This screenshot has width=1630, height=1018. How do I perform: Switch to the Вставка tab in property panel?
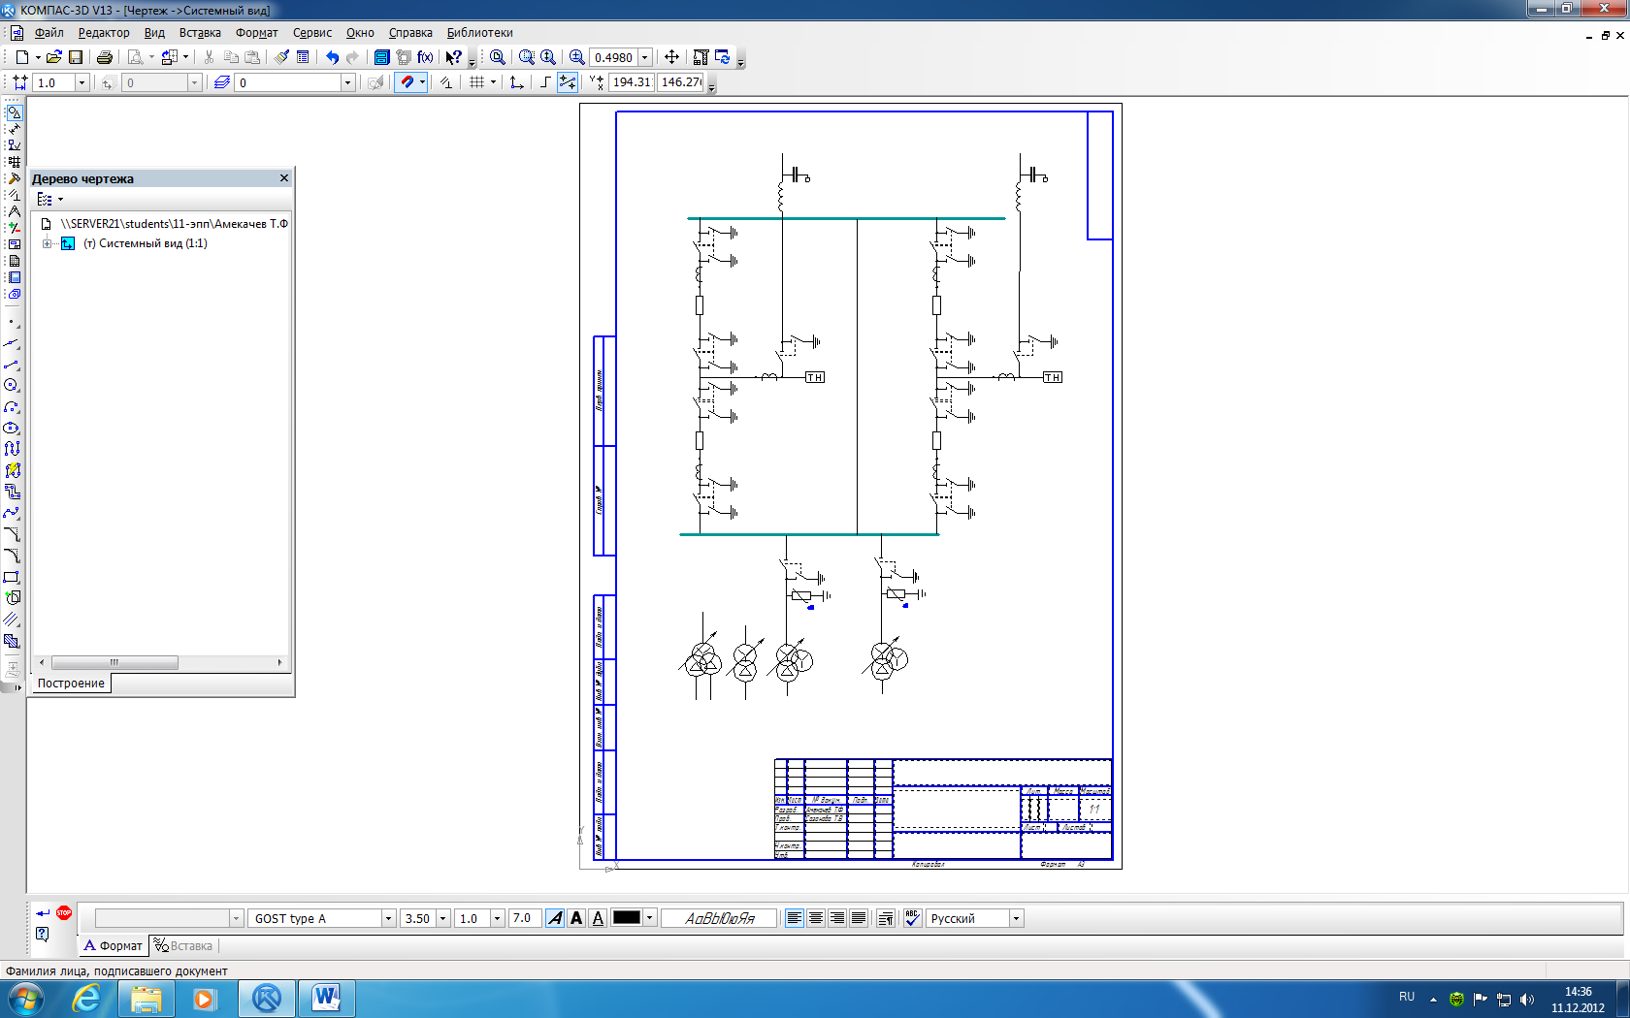(183, 945)
